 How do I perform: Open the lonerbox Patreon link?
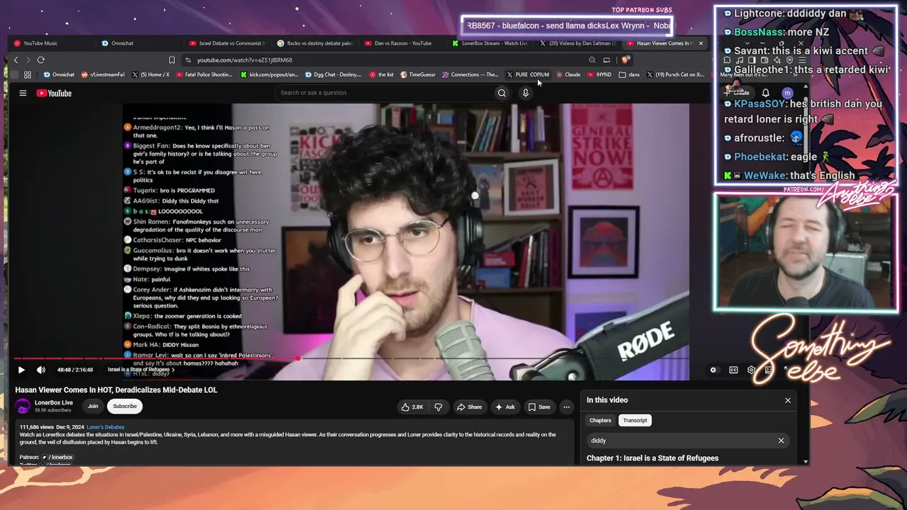[x=57, y=457]
